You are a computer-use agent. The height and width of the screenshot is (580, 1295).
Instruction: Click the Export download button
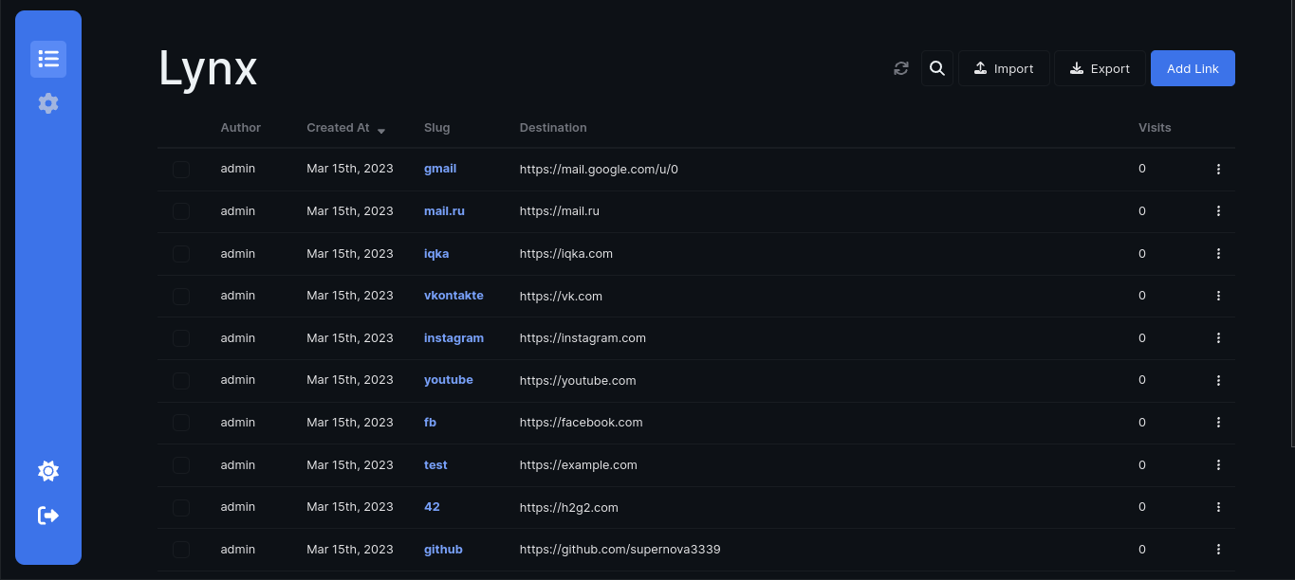(x=1100, y=68)
